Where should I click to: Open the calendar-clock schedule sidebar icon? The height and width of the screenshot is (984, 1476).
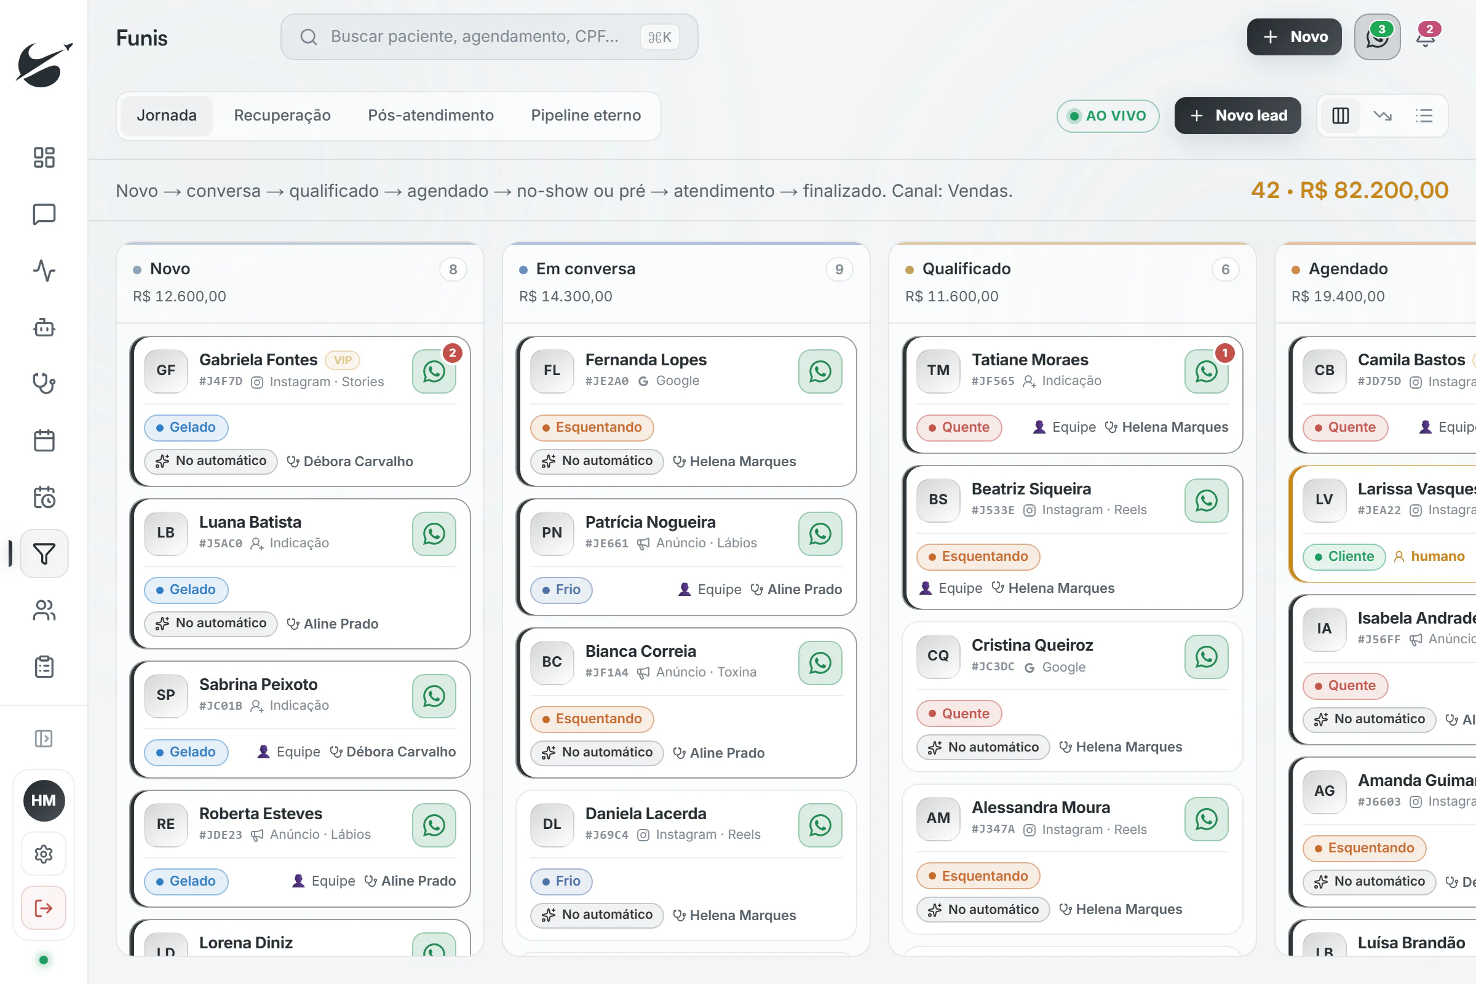click(44, 497)
